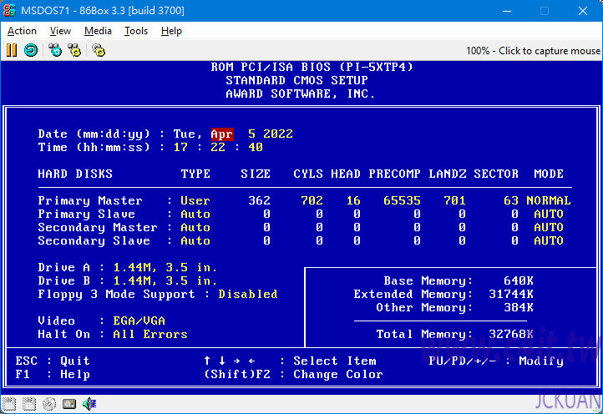The image size is (603, 414).
Task: Click precomp value 65535
Action: (402, 200)
